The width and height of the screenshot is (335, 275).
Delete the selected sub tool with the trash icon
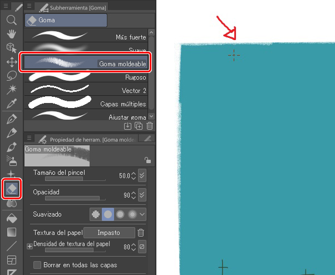click(150, 126)
